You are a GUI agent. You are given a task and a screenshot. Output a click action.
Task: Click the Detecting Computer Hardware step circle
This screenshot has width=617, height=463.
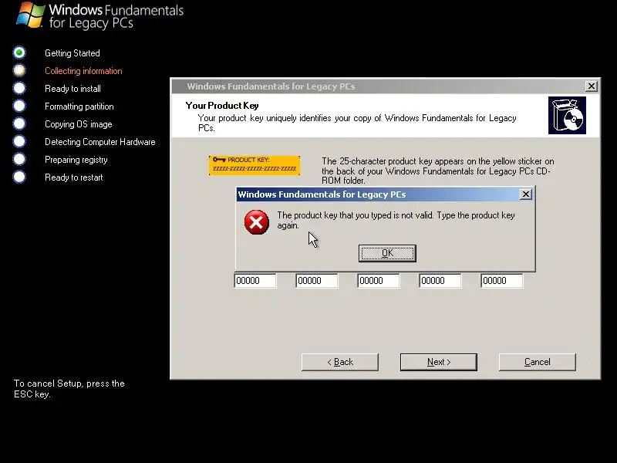click(x=19, y=141)
